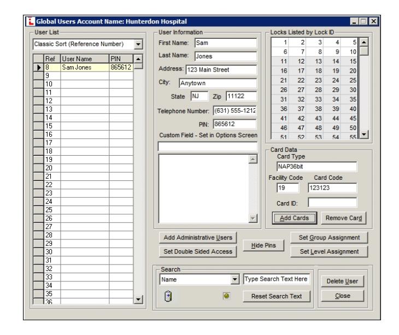Screen dimensions: 399x335
Task: Click the empty Card ID field
Action: (x=332, y=202)
